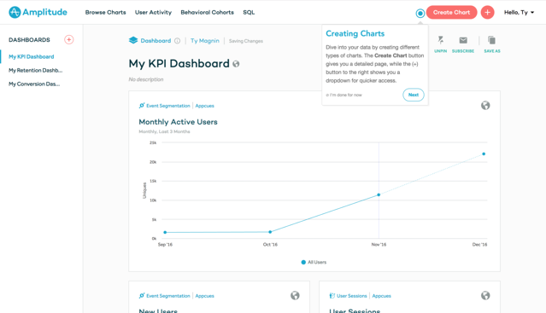Viewport: 546px width, 313px height.
Task: Add a new dashboard with sidebar plus icon
Action: (69, 39)
